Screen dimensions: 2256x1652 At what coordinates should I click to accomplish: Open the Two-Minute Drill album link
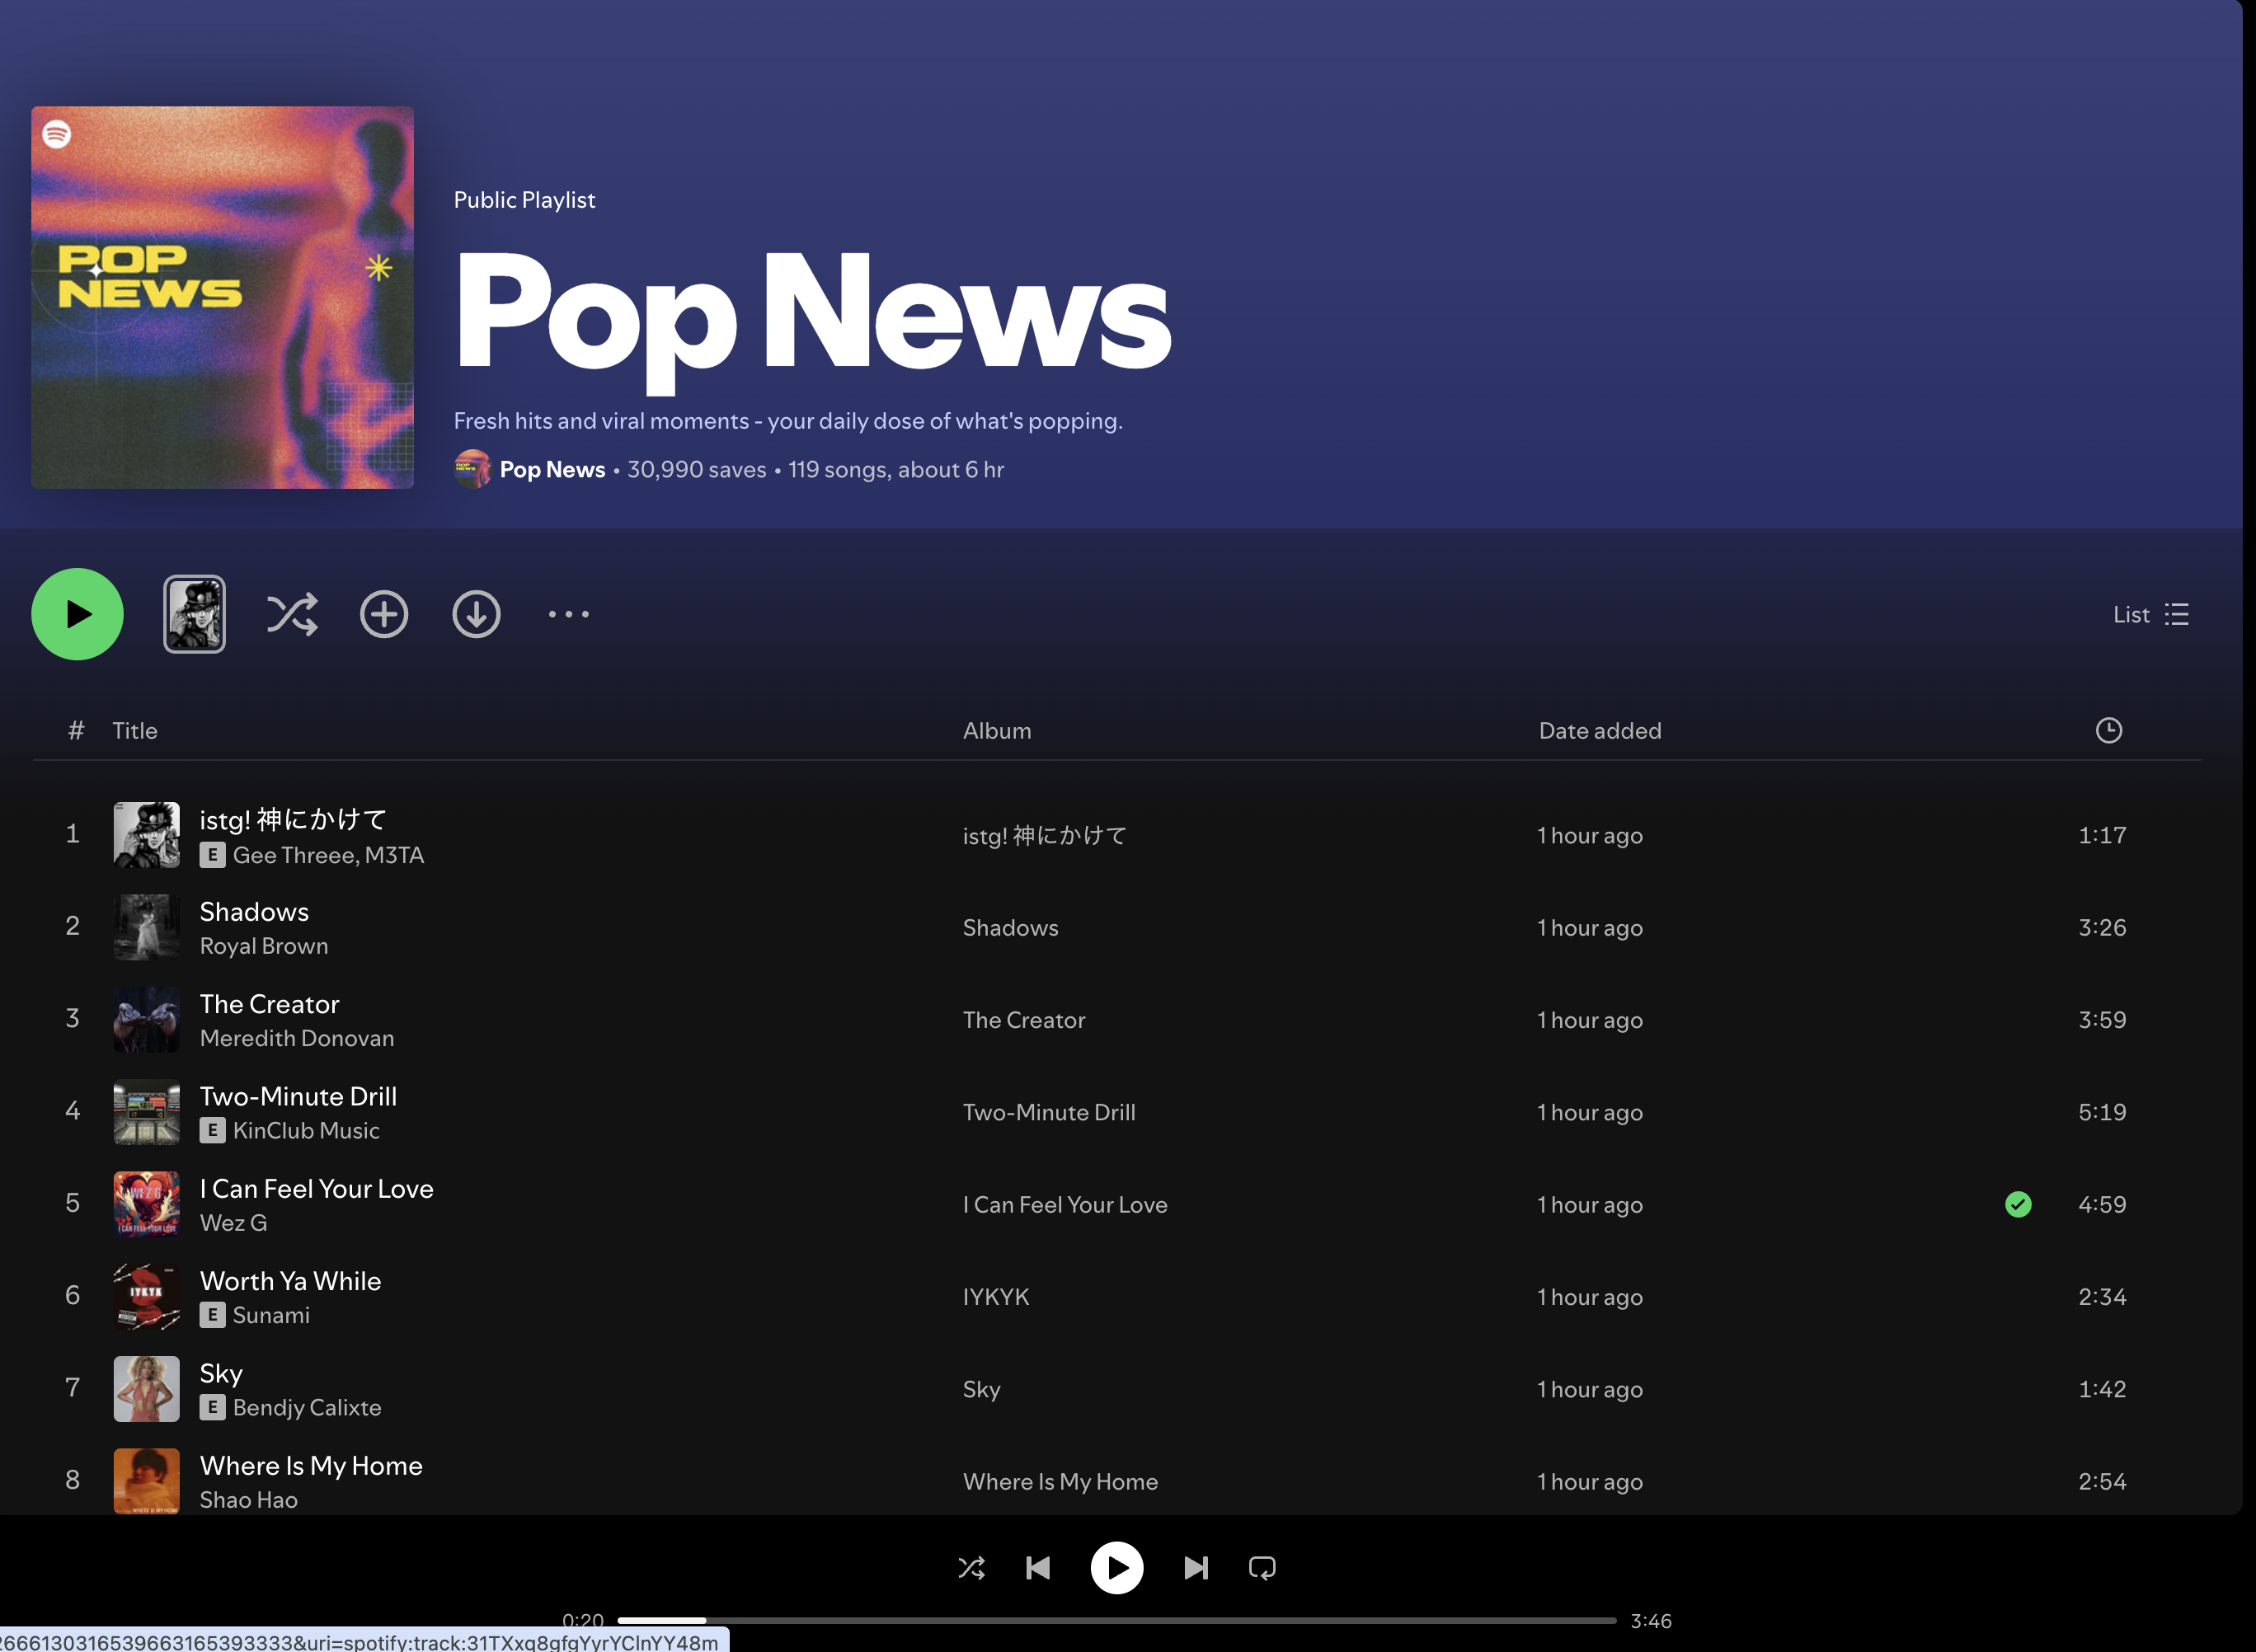1049,1112
